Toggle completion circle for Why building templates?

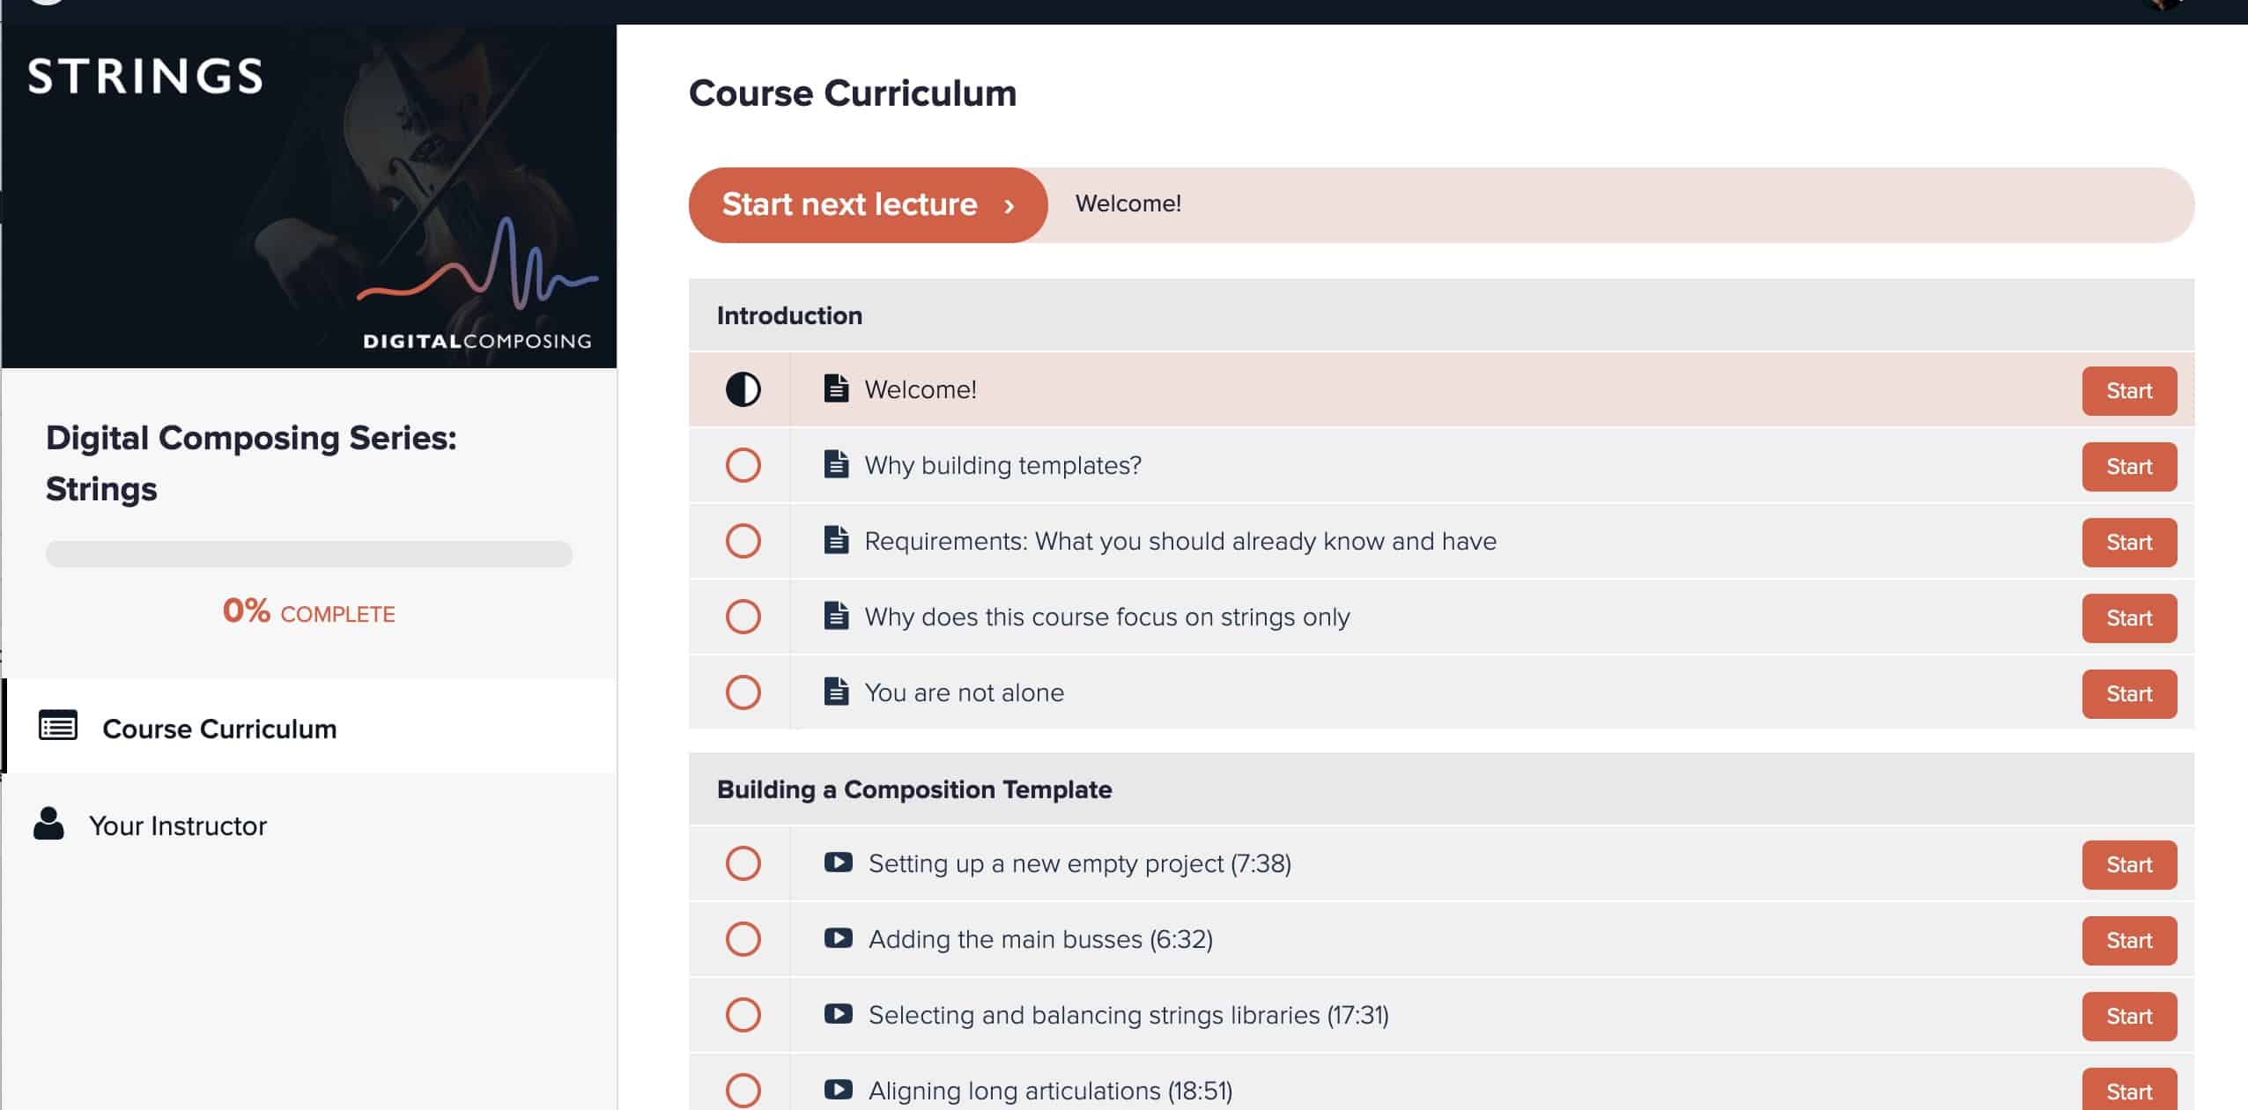click(743, 465)
